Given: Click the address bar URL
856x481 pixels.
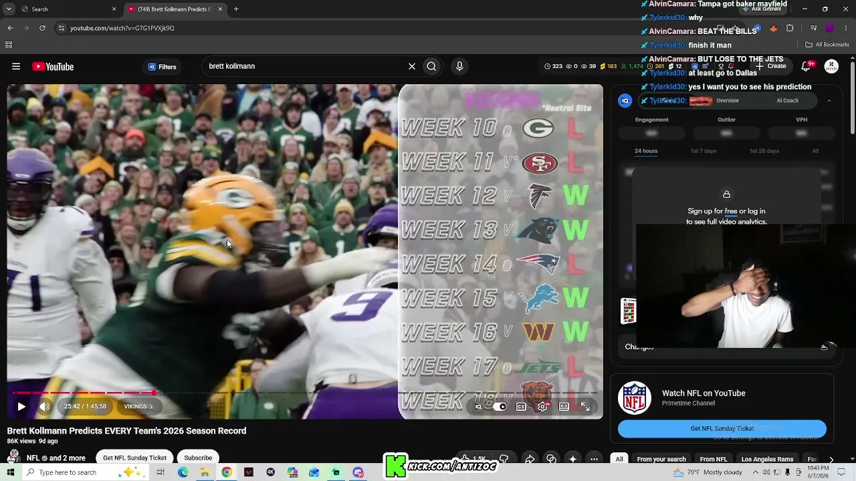Looking at the screenshot, I should pyautogui.click(x=122, y=28).
